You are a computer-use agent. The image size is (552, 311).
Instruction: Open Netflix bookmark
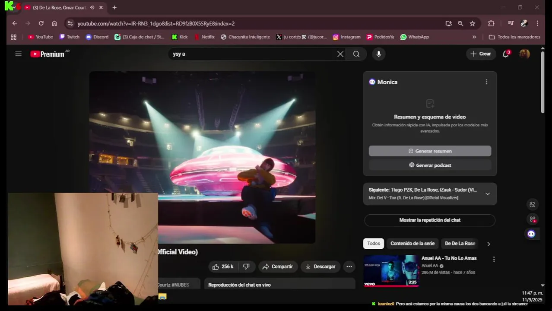(x=204, y=37)
